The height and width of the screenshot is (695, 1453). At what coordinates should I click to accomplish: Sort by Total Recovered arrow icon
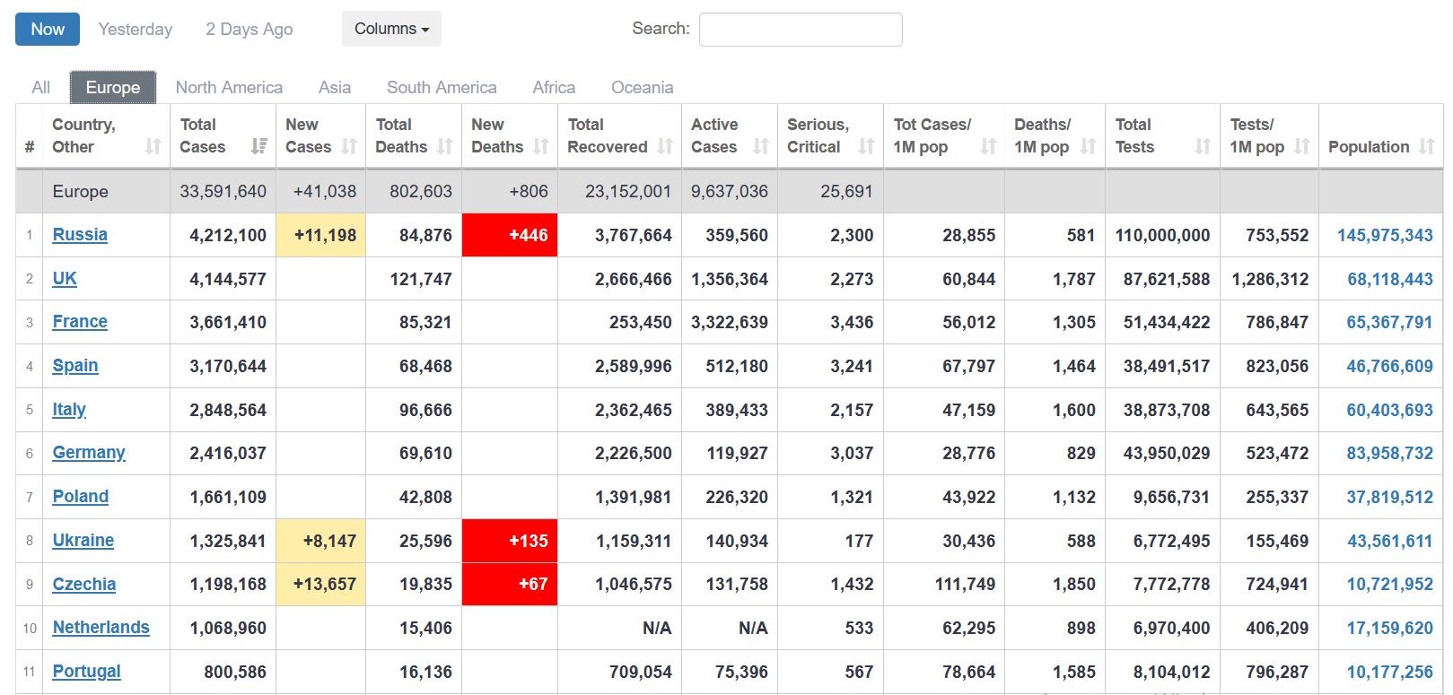click(665, 146)
